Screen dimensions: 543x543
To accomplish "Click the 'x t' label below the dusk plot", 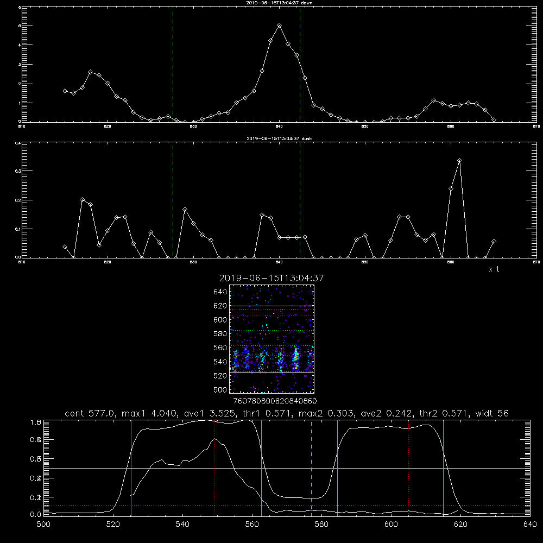I will (x=494, y=269).
